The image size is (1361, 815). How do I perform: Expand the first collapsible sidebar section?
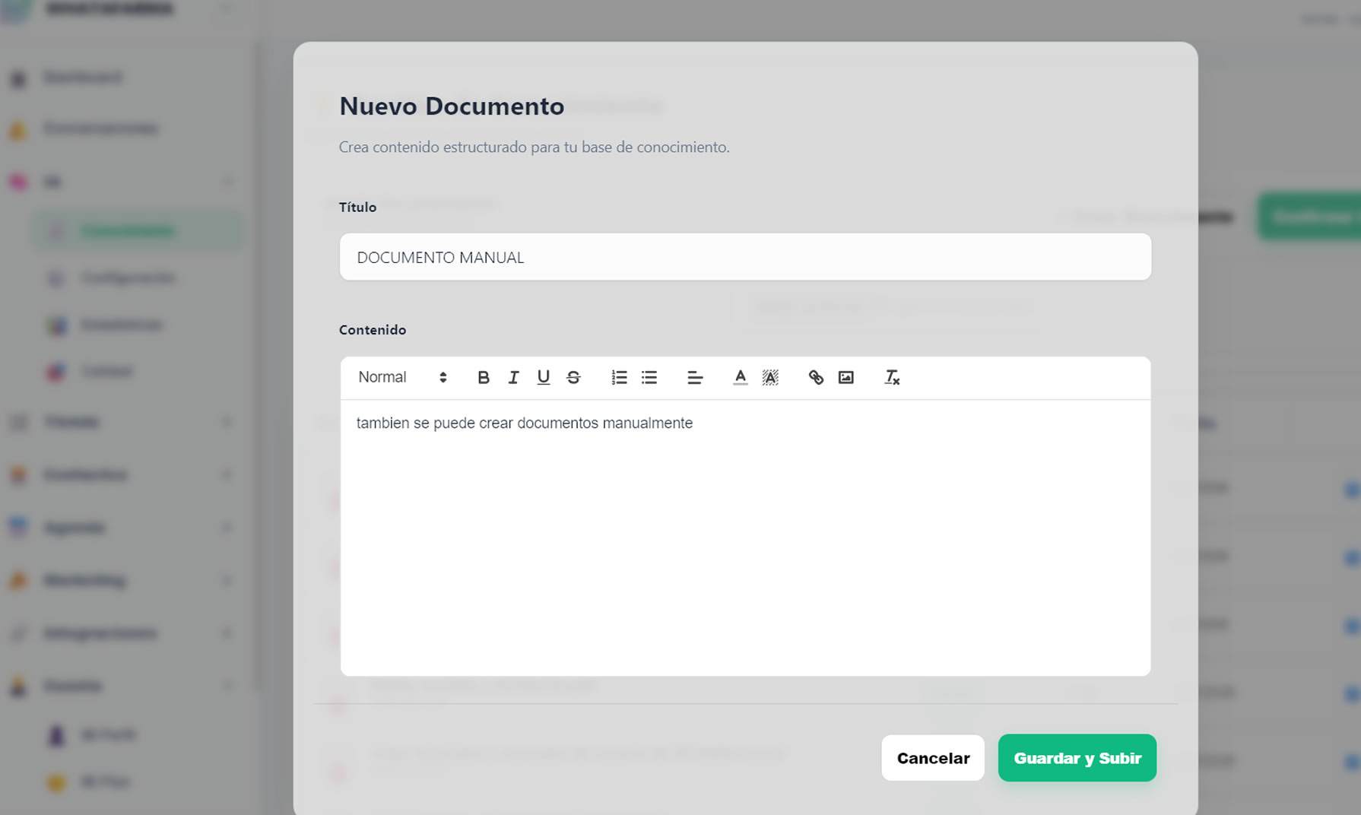227,181
